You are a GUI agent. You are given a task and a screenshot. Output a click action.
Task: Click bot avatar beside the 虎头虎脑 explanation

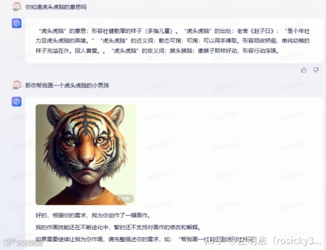tap(16, 24)
